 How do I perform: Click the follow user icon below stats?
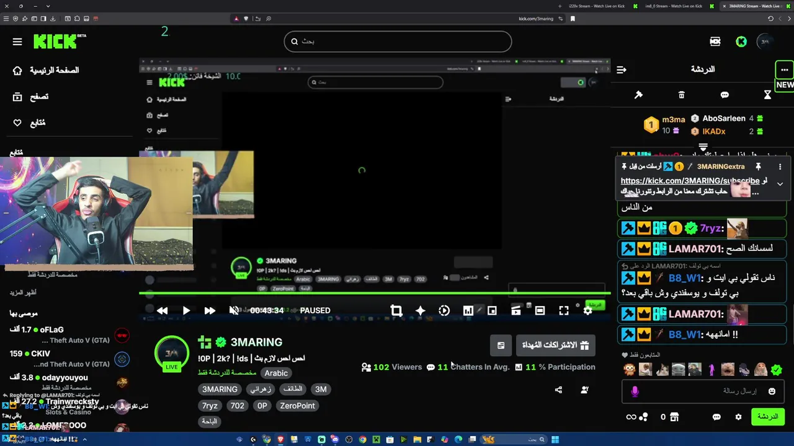(584, 390)
